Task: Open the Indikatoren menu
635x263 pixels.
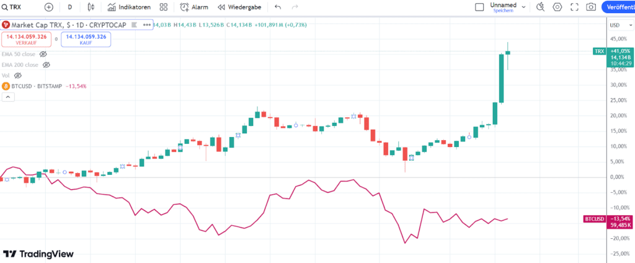Action: [129, 7]
